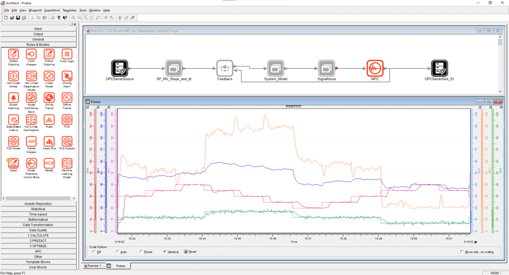Expand the Data Transformation palette section
The width and height of the screenshot is (509, 275).
[x=38, y=225]
